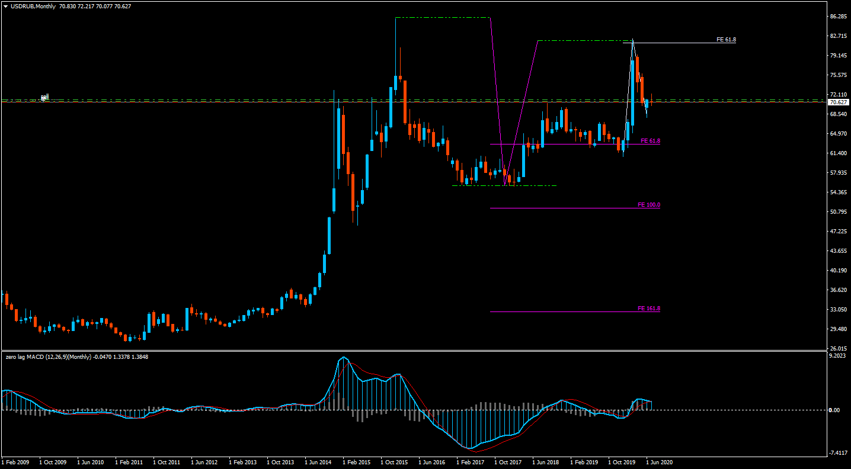Click the 43.655 price scale label
Viewport: 851px width, 469px height.
click(838, 251)
